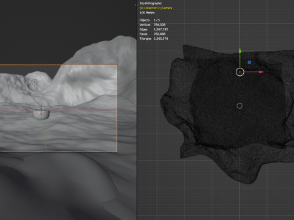Click the yellow Collection 2 | Camera label
Image resolution: width=294 pixels, height=220 pixels.
(156, 8)
